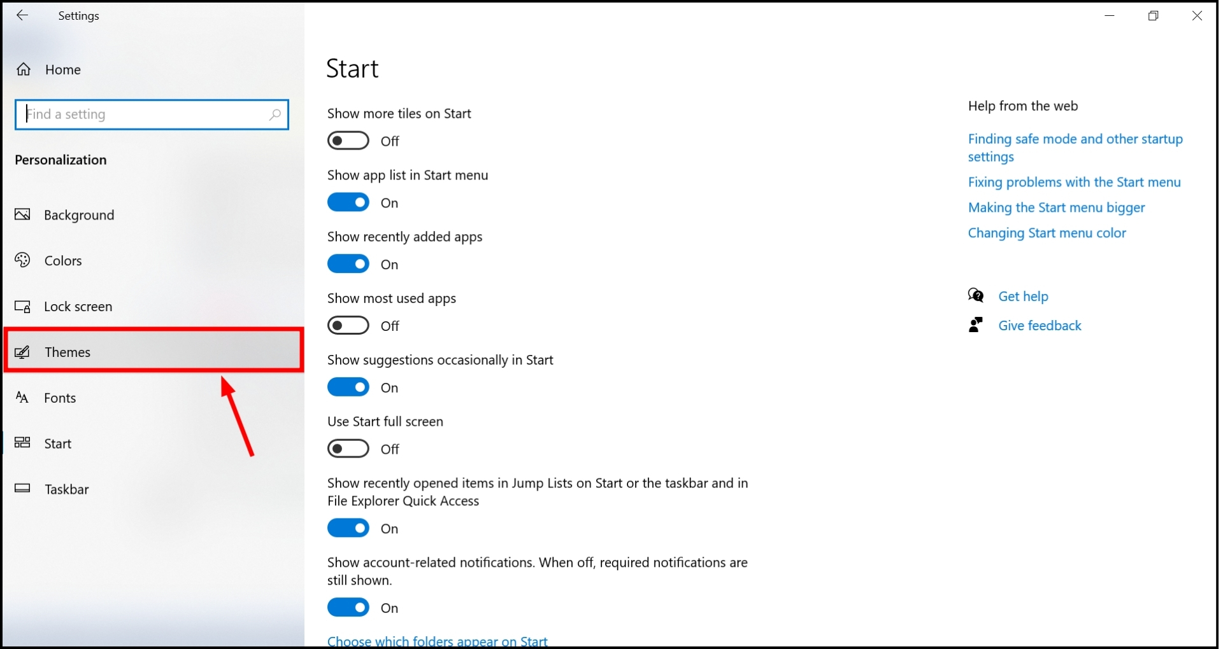This screenshot has height=649, width=1223.
Task: Enable Use Start full screen toggle
Action: pos(348,449)
